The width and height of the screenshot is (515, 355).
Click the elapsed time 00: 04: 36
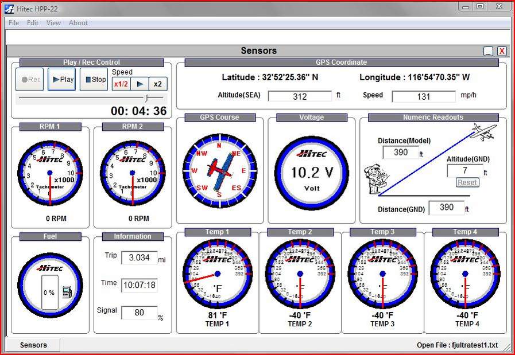[139, 111]
